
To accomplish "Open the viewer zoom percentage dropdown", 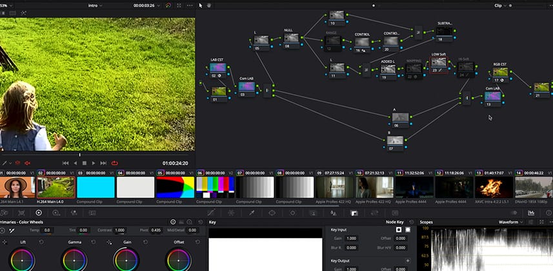I will [x=6, y=6].
